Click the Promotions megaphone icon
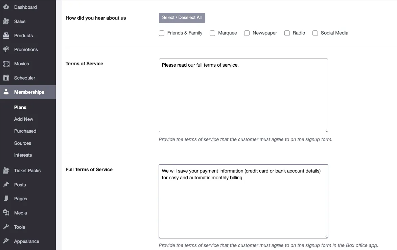The width and height of the screenshot is (397, 250). [x=6, y=49]
